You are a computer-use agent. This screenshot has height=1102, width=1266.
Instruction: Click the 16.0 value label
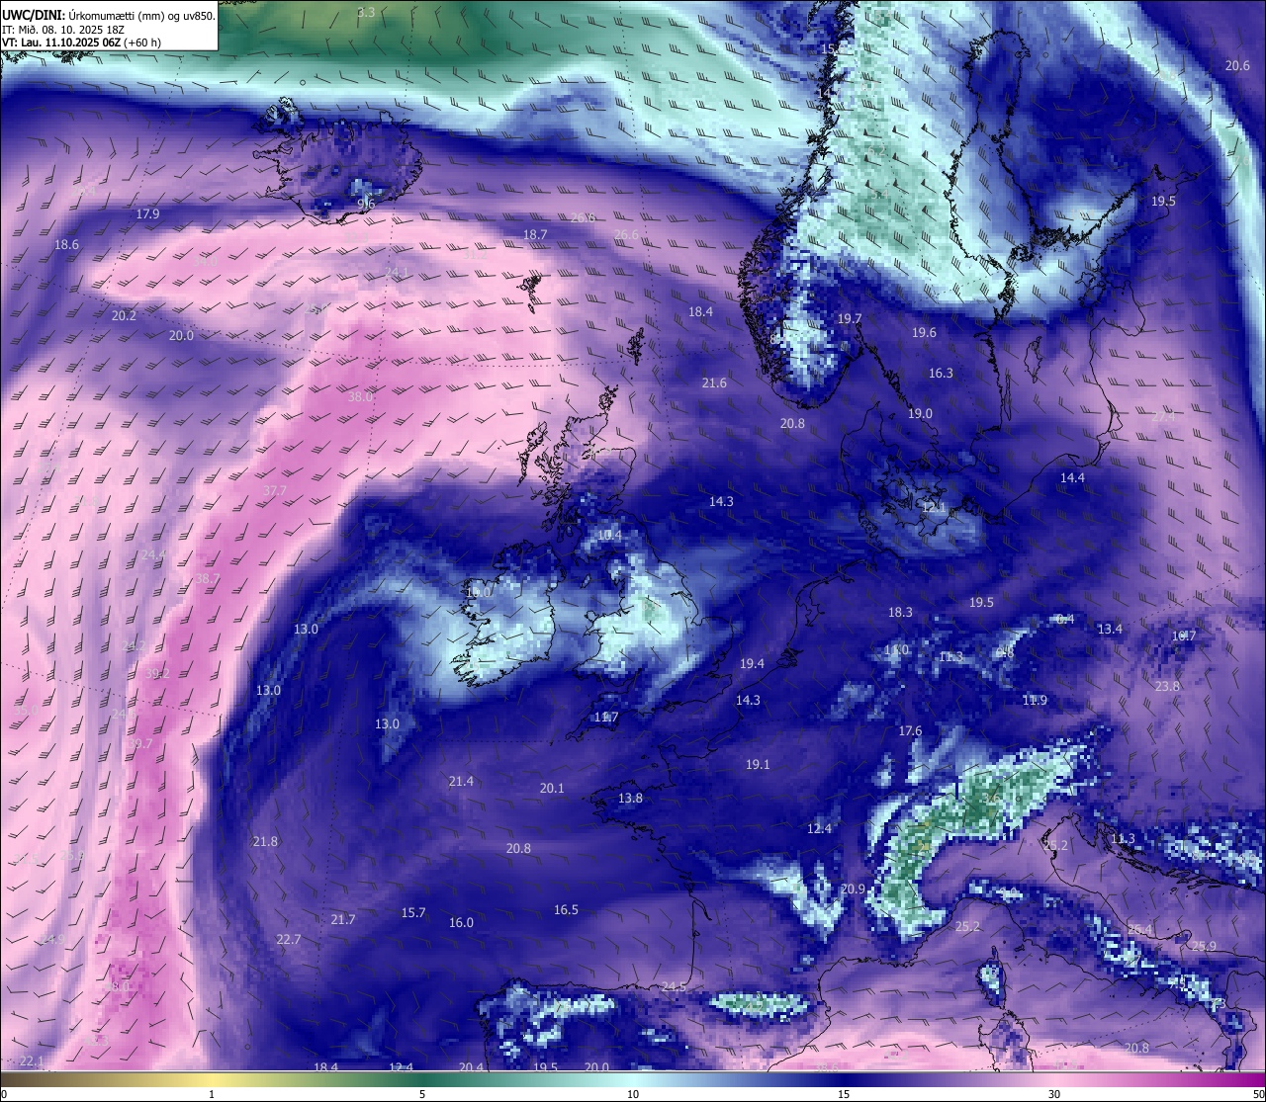pyautogui.click(x=461, y=922)
